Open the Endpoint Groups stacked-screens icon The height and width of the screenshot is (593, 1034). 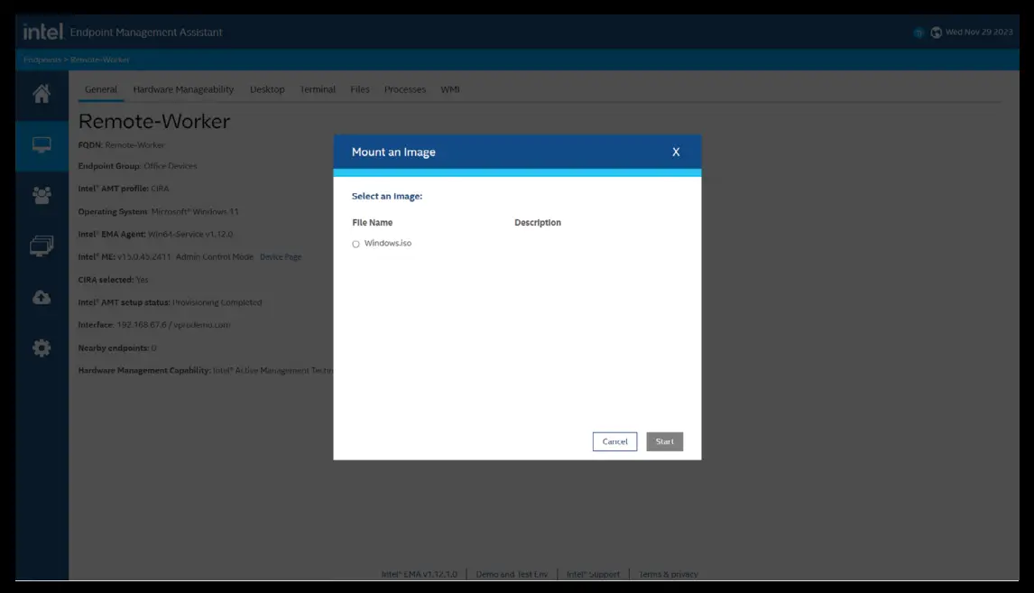(42, 246)
